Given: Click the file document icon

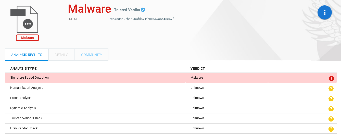Looking at the screenshot, I should (24, 19).
